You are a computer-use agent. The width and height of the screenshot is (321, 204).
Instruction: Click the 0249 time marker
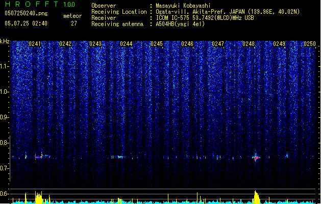tap(279, 44)
